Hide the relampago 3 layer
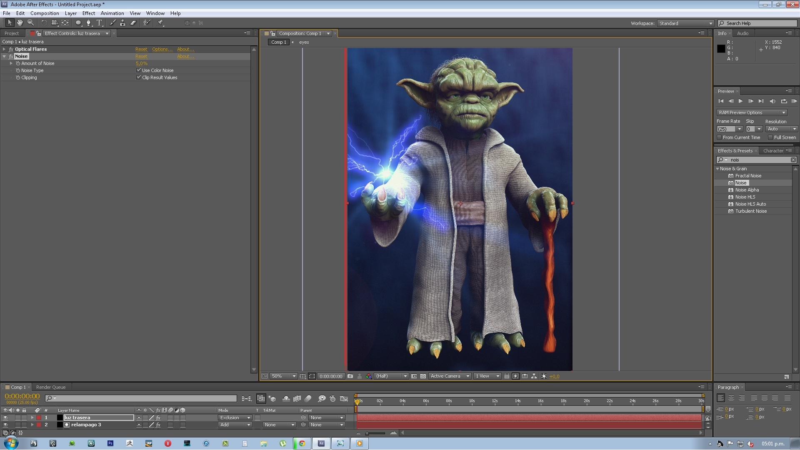 click(5, 425)
